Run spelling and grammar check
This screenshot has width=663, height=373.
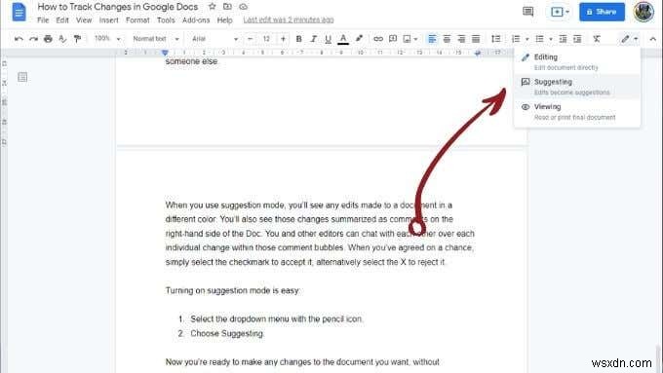coord(62,39)
